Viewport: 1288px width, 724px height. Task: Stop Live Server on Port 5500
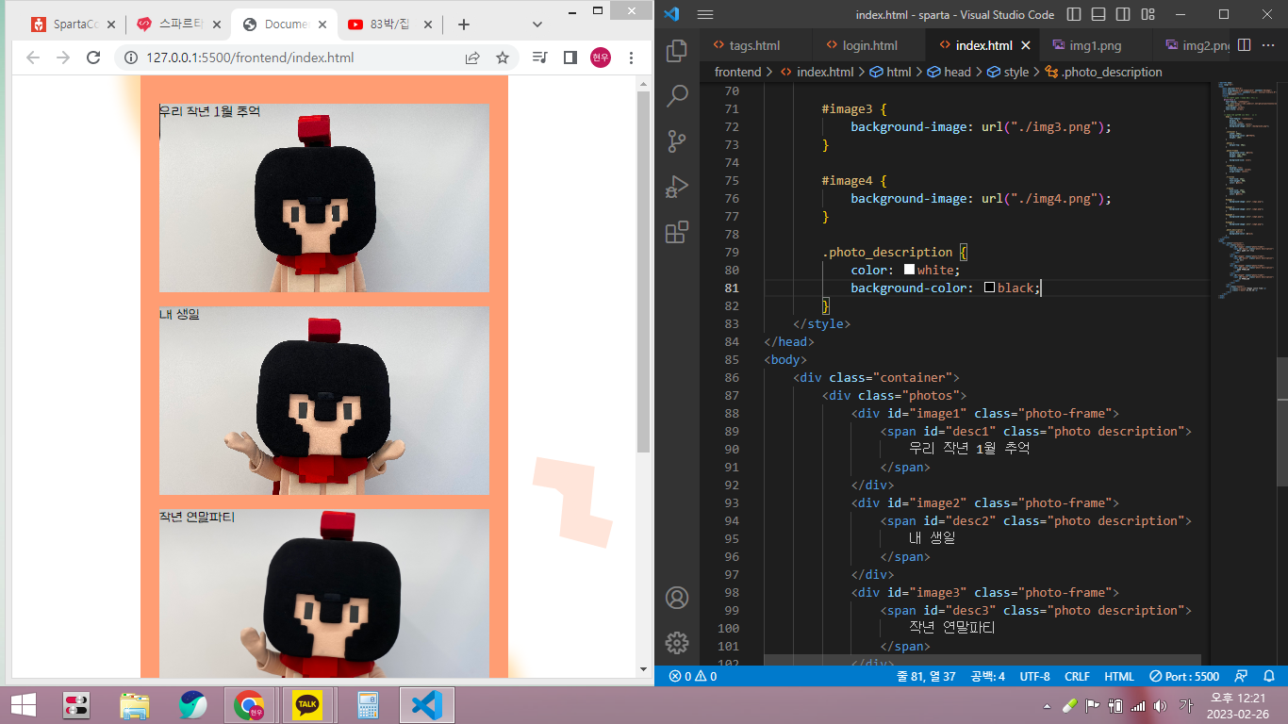point(1184,676)
